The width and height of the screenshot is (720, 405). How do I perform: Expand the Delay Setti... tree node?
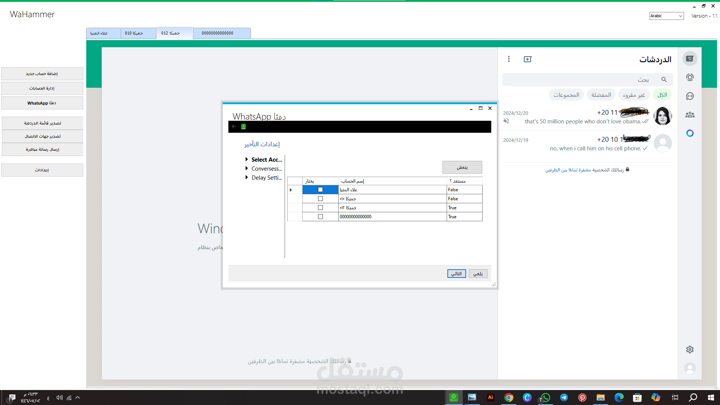coord(247,178)
